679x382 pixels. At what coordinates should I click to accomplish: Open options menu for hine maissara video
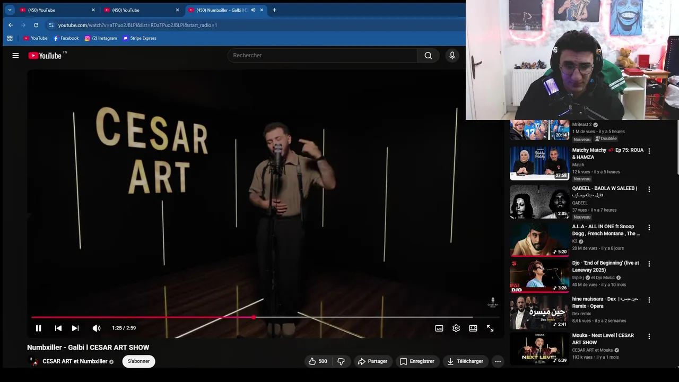click(649, 300)
